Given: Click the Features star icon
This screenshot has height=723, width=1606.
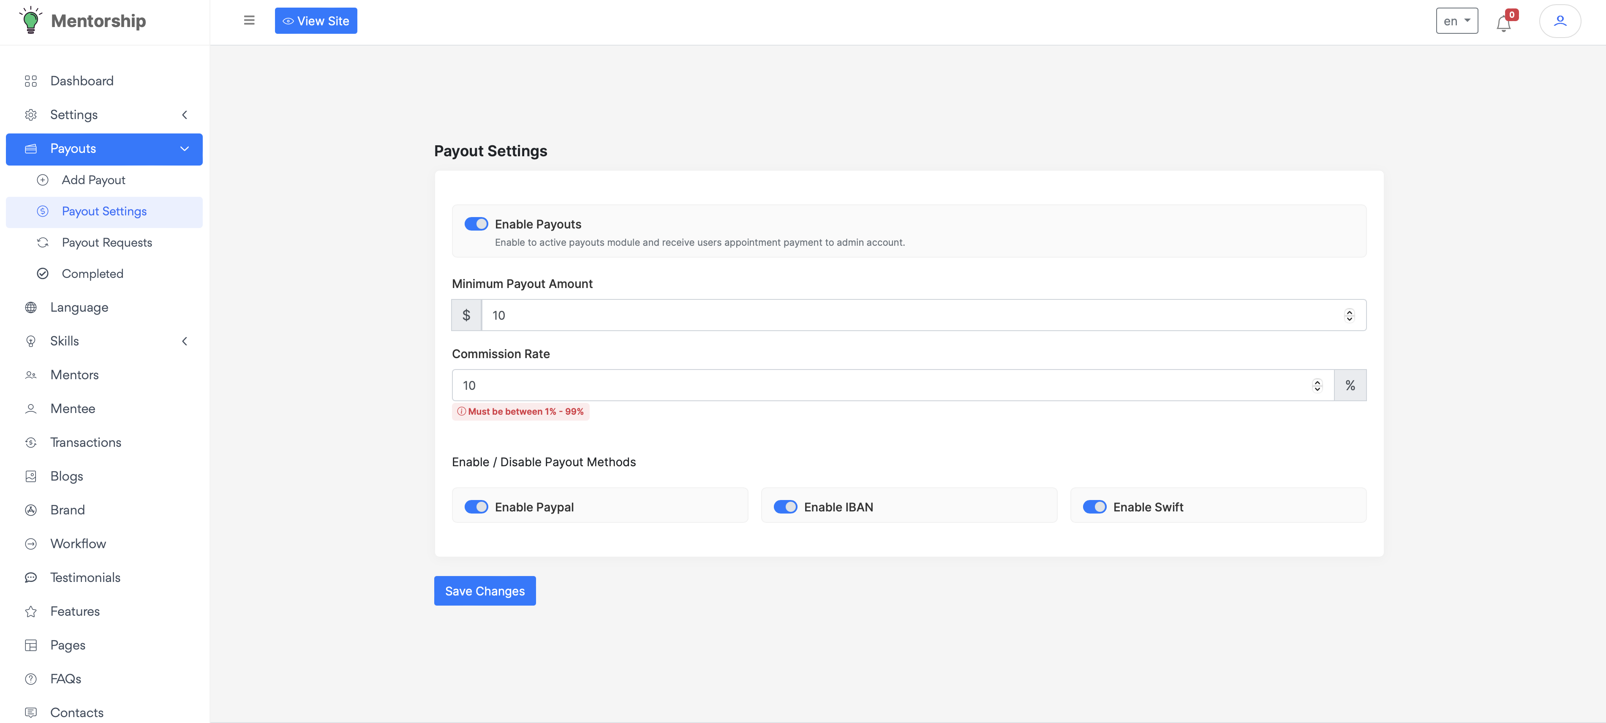Looking at the screenshot, I should click(30, 612).
